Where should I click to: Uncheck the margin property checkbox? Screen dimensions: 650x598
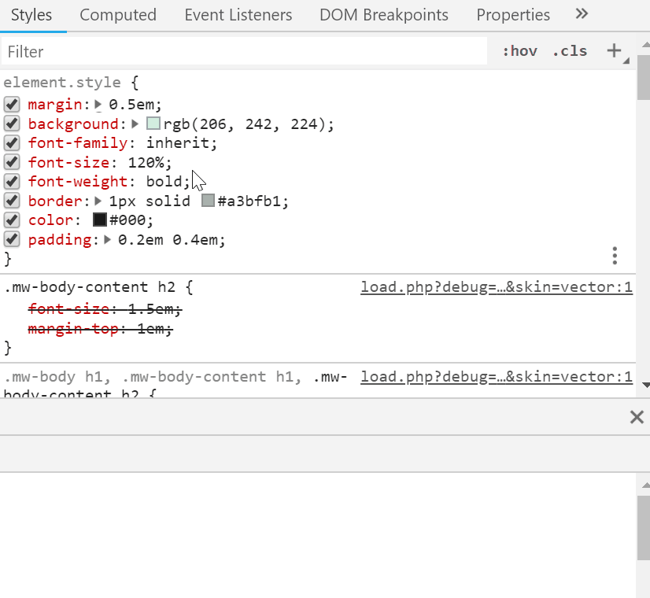(12, 105)
